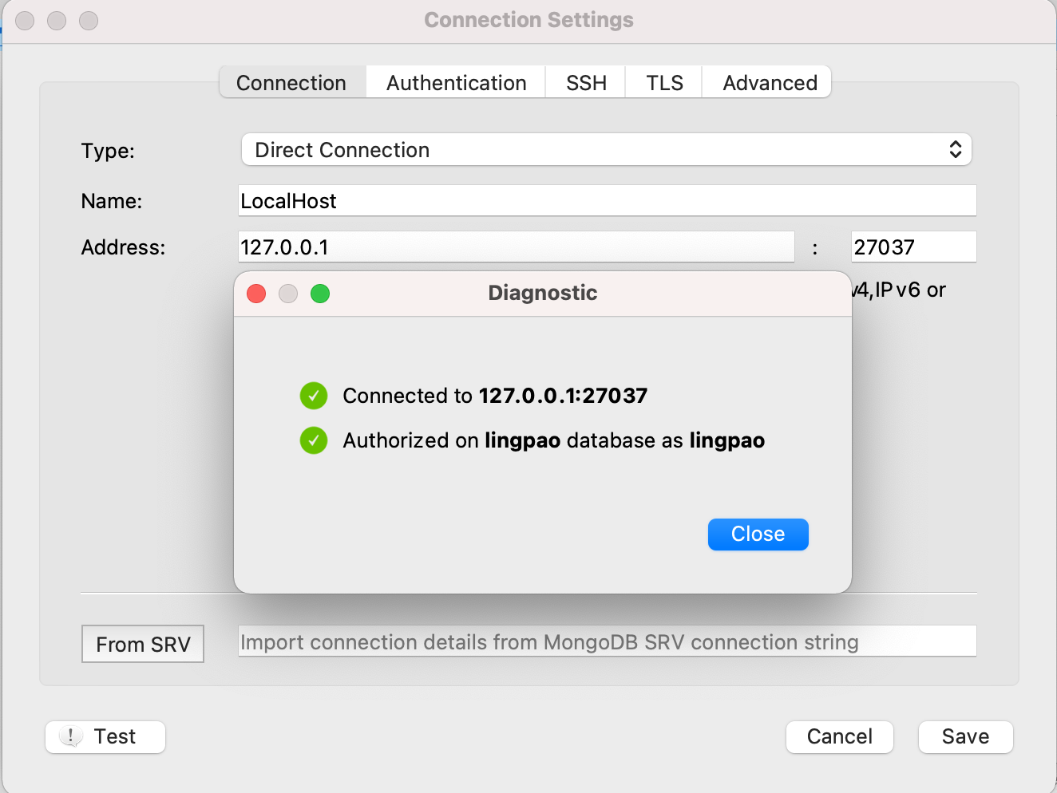Screen dimensions: 1057x793
Task: Click the red close dot on Diagnostic window
Action: click(256, 294)
